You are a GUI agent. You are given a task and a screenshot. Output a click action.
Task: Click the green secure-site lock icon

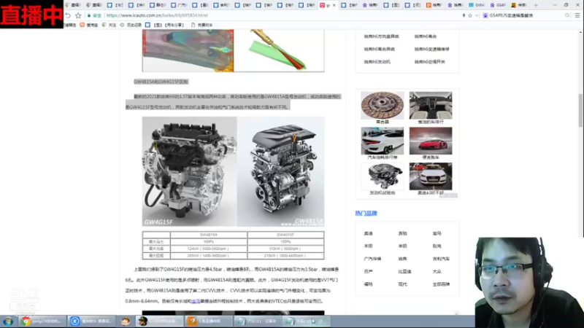pyautogui.click(x=89, y=15)
